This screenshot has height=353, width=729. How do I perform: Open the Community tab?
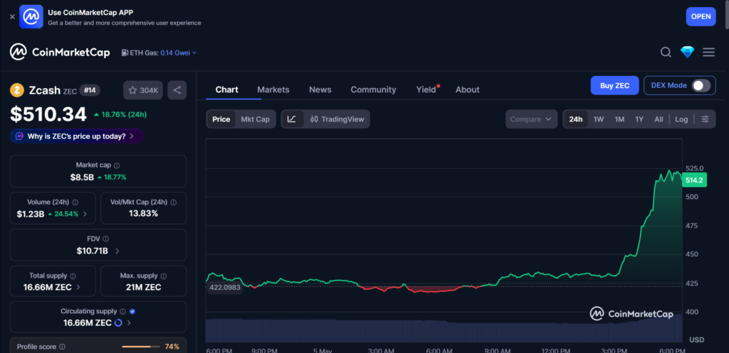tap(373, 89)
